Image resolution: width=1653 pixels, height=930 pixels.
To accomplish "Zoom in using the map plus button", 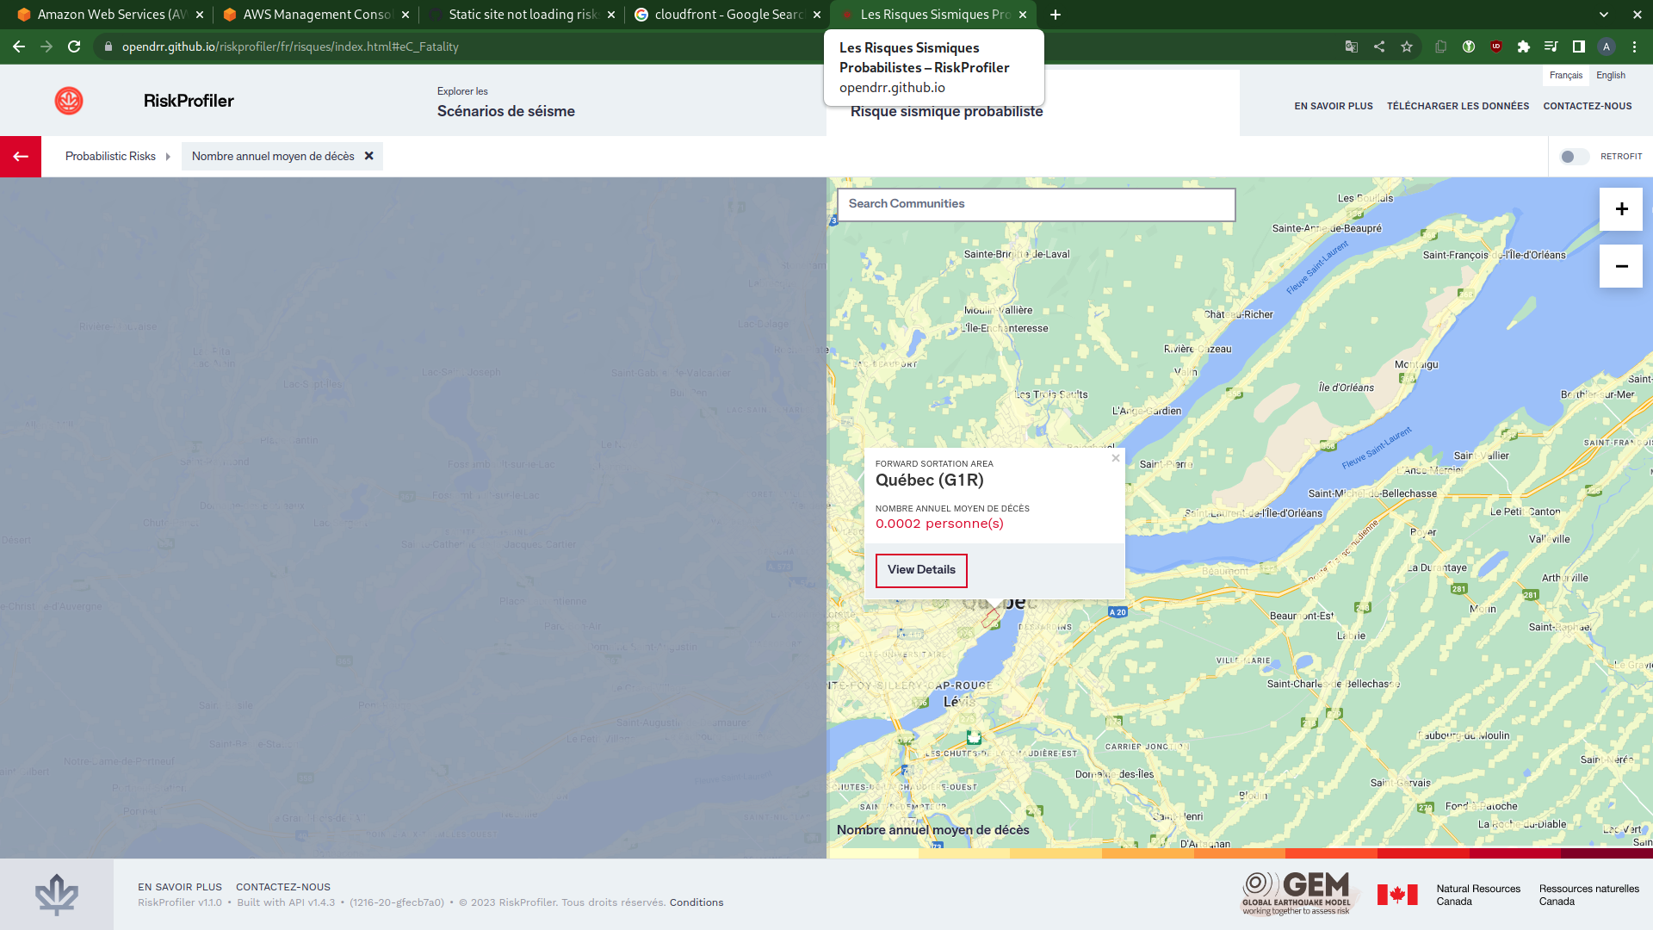I will pyautogui.click(x=1621, y=208).
